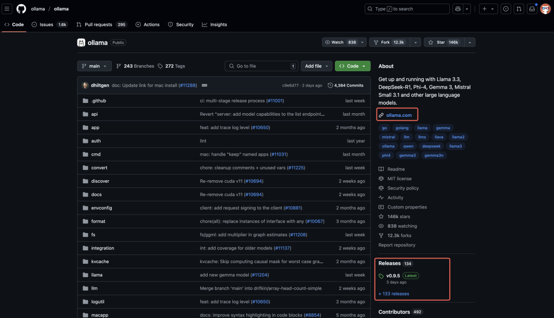
Task: Open pull requests icon in top header
Action: [519, 9]
